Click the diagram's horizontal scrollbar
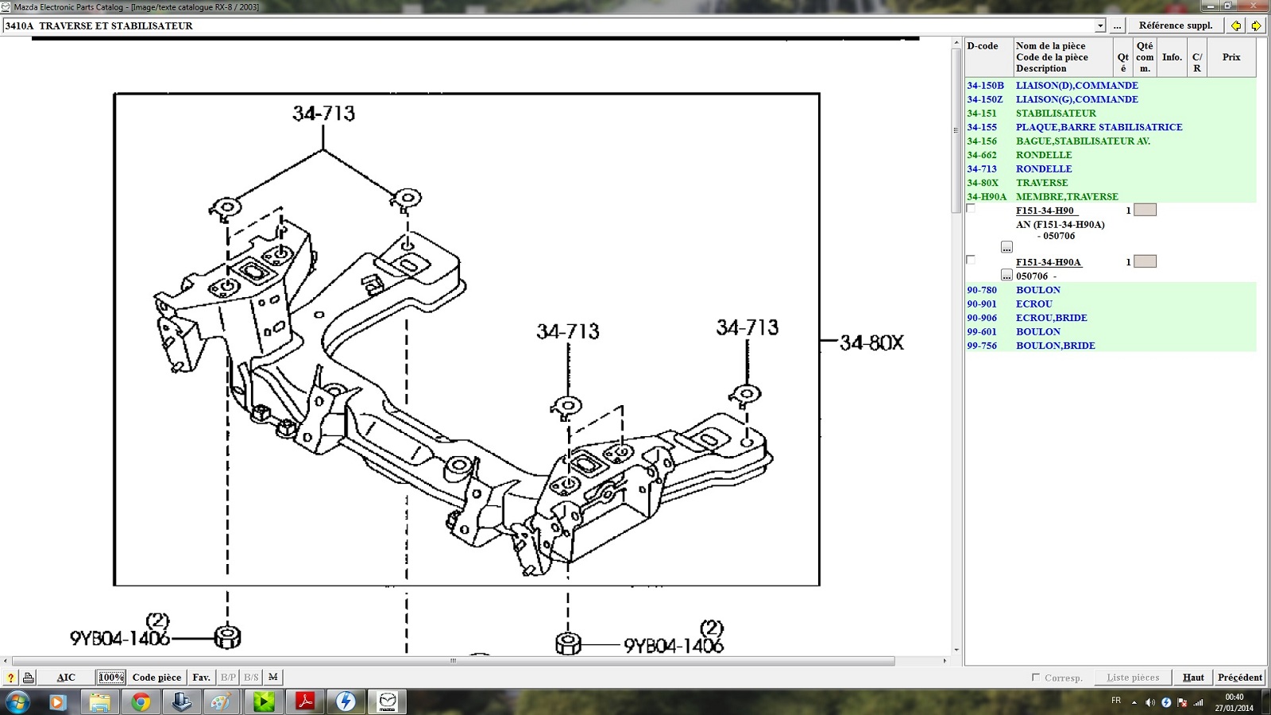Viewport: 1271px width, 715px height. point(453,661)
